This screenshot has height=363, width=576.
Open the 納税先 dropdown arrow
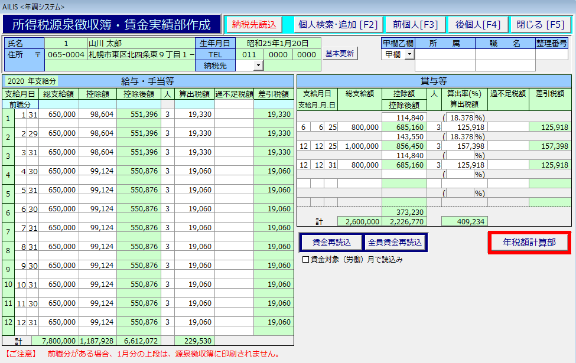[258, 66]
